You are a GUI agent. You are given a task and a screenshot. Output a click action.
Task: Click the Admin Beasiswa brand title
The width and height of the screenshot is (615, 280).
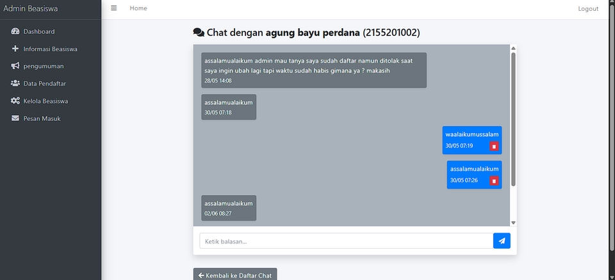[x=31, y=9]
